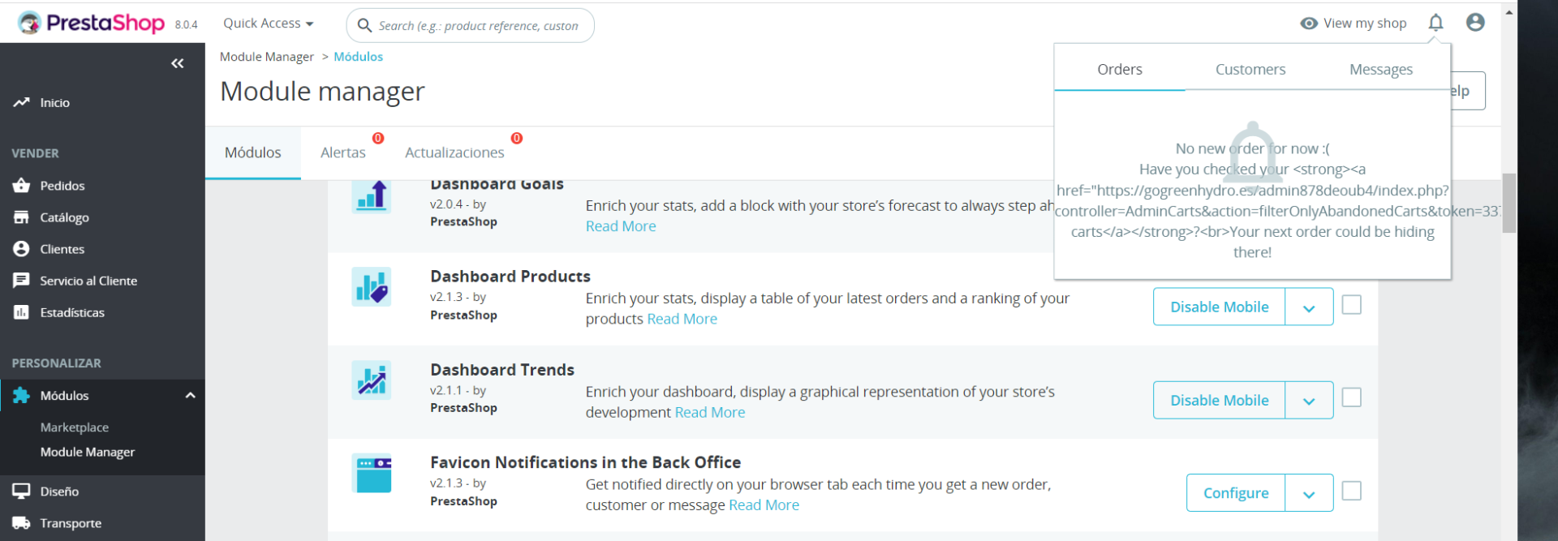
Task: Select the Messages notifications tab
Action: pos(1381,70)
